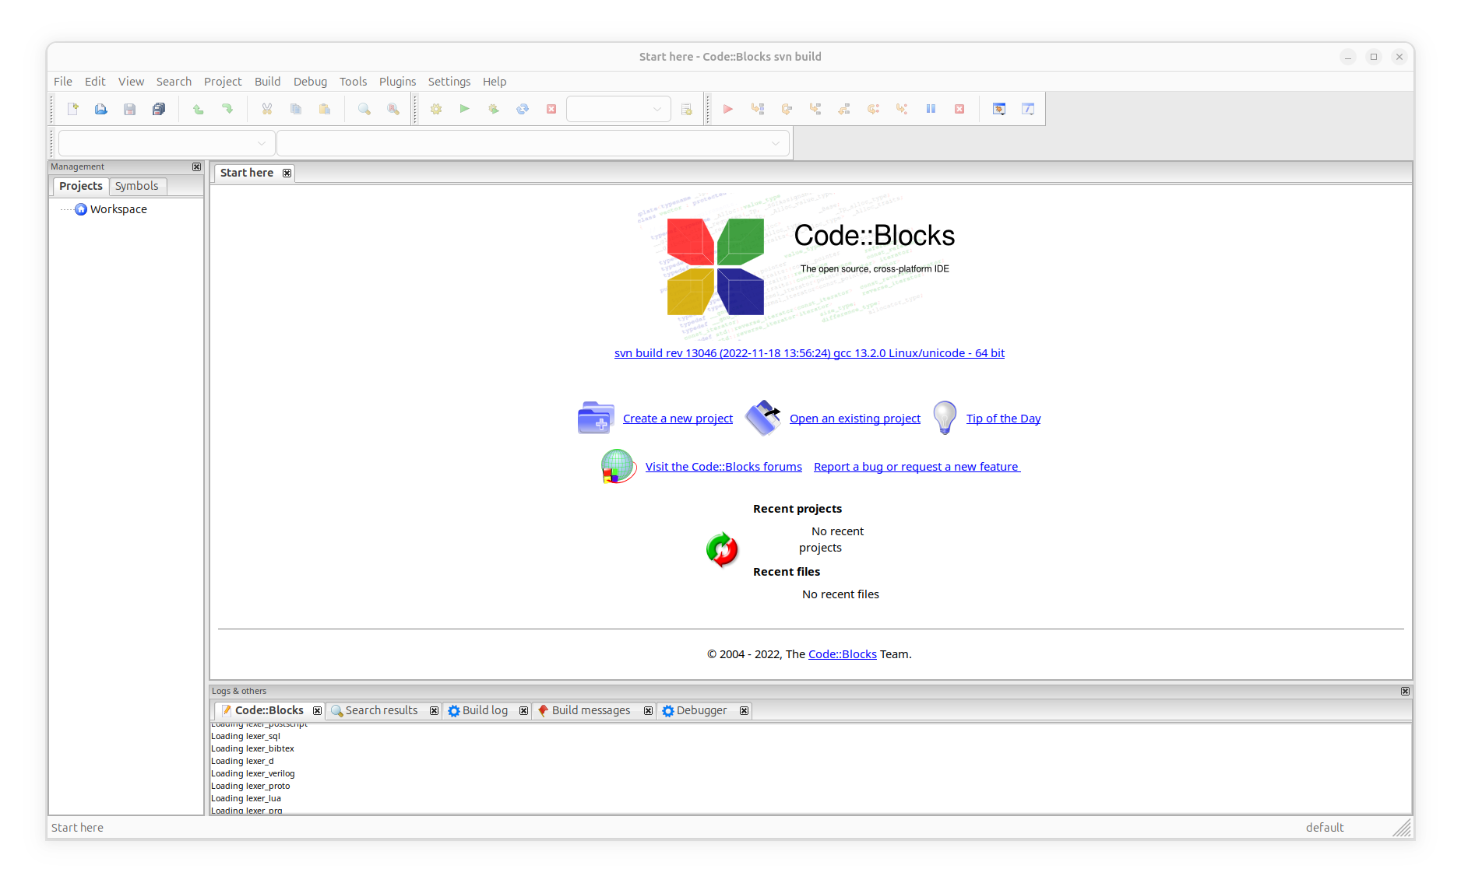Viewport: 1461px width, 890px height.
Task: Click the Build and run icon
Action: click(494, 109)
